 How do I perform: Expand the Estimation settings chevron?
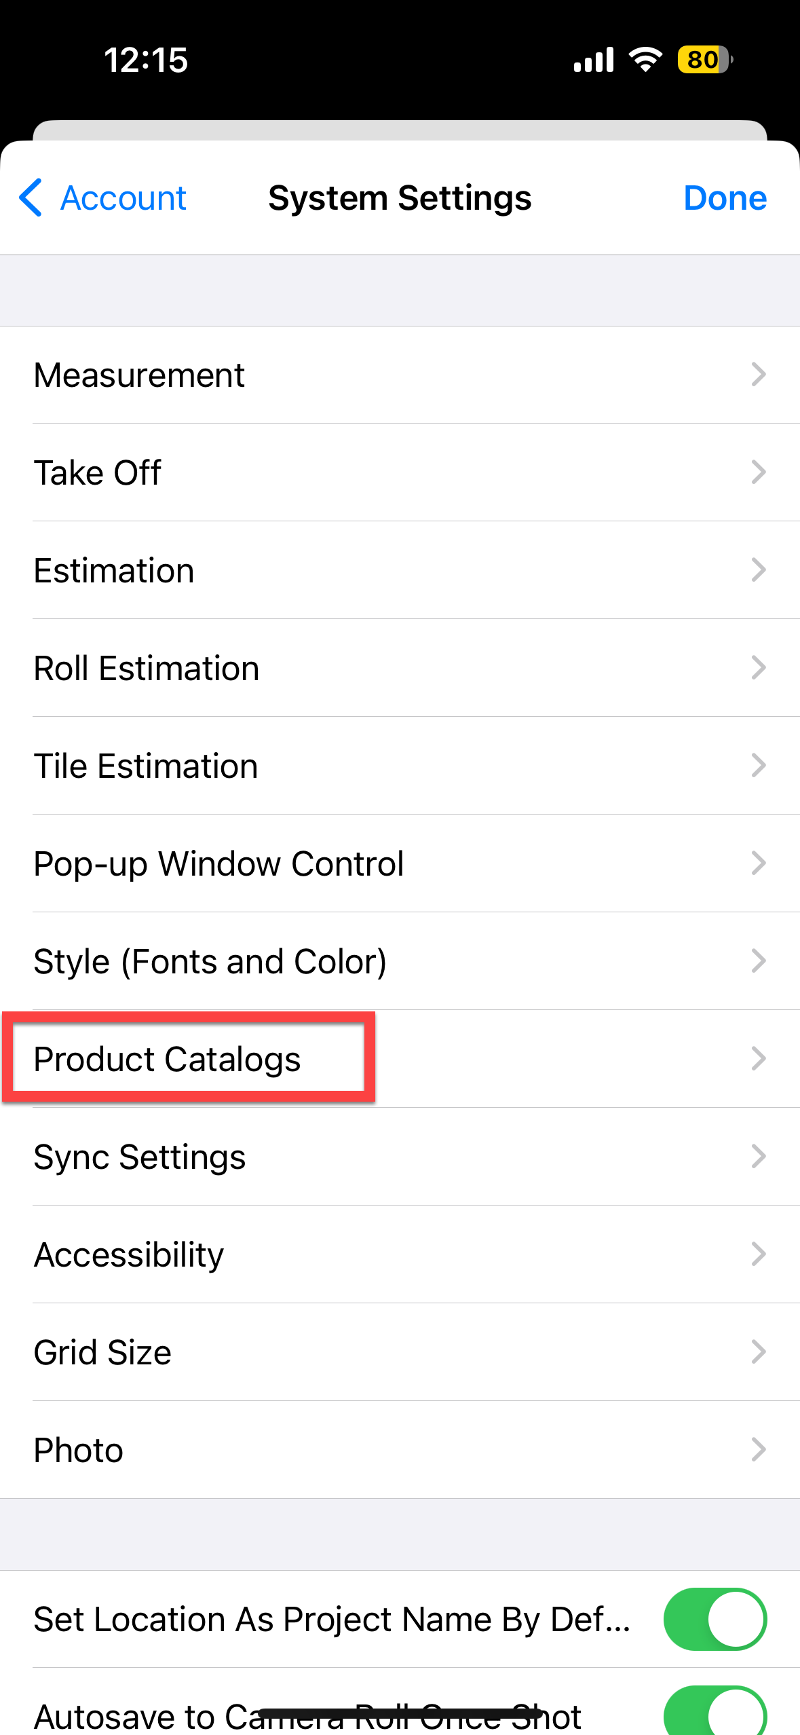[x=758, y=570]
